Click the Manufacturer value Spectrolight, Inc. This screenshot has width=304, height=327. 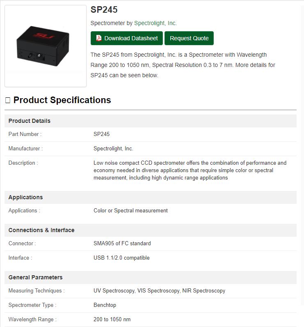[x=113, y=148]
